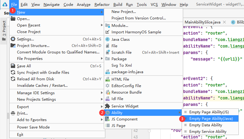Click the Open folder icon
244x139 pixels.
point(13,19)
